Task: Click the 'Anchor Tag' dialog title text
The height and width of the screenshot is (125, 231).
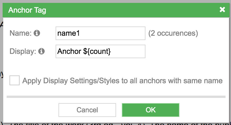Action: click(27, 10)
